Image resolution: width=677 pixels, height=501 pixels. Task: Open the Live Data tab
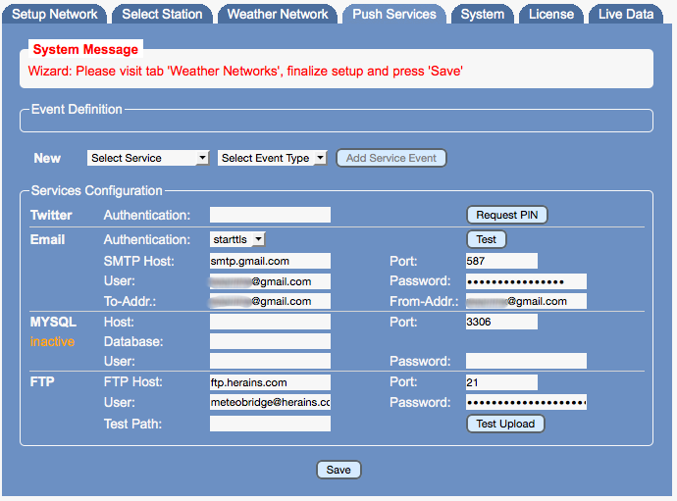pyautogui.click(x=626, y=14)
